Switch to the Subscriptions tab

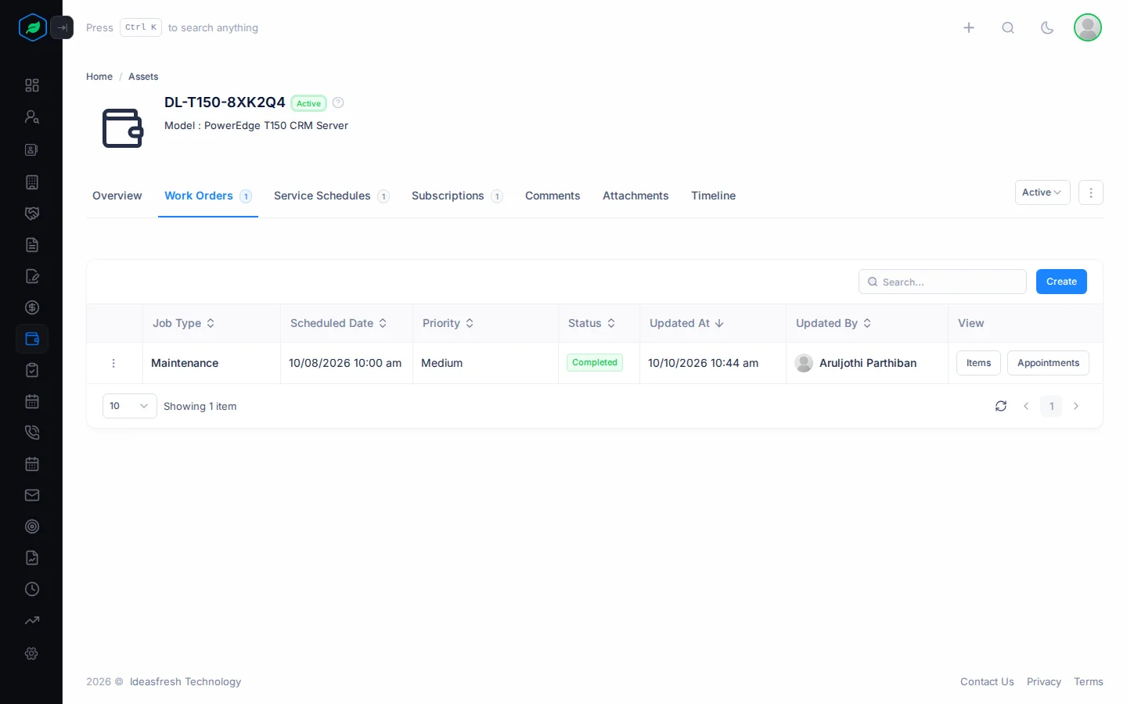click(457, 196)
